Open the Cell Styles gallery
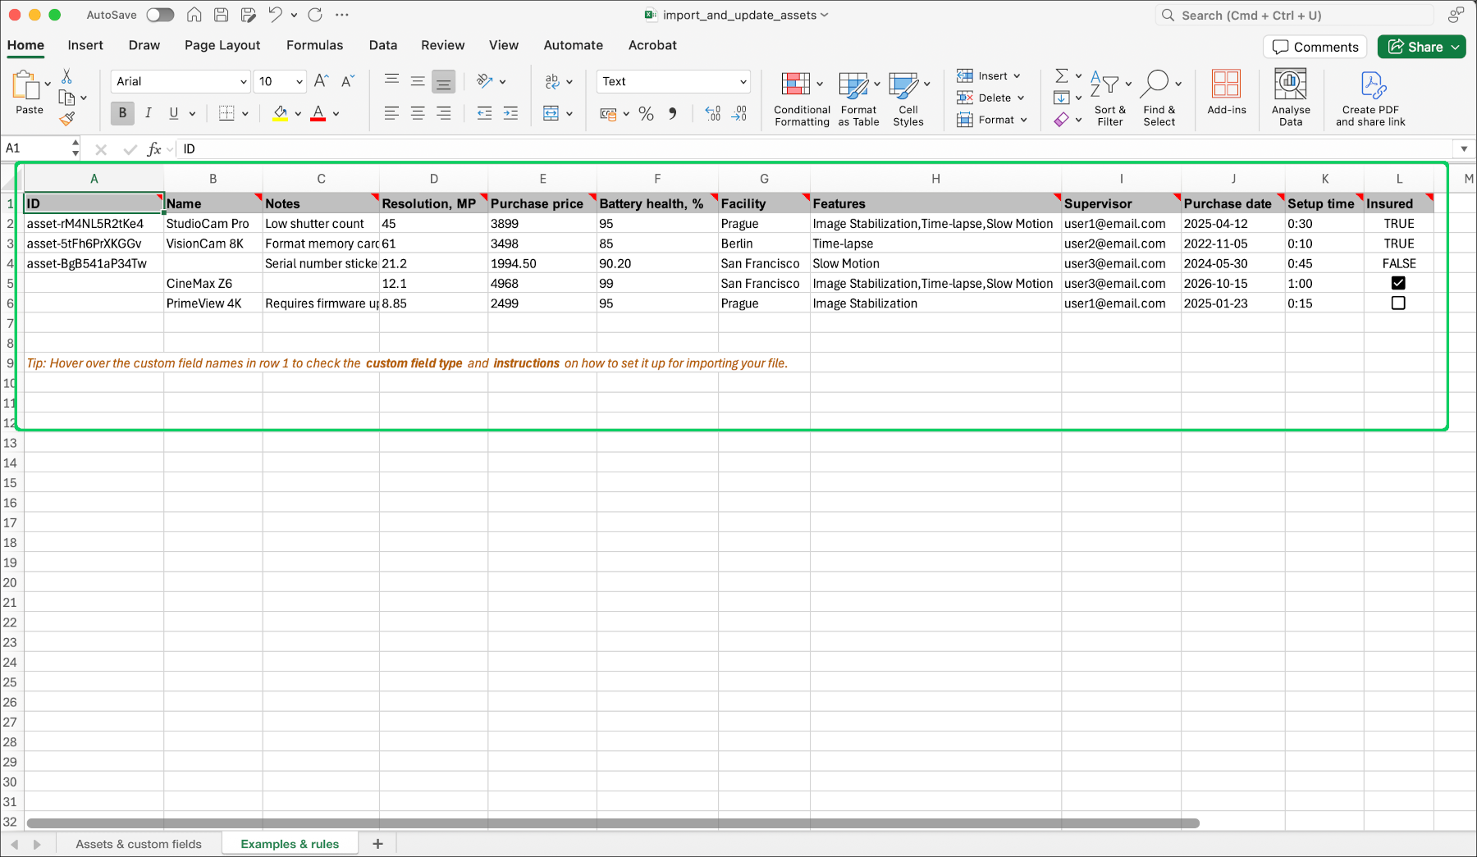 click(x=908, y=98)
